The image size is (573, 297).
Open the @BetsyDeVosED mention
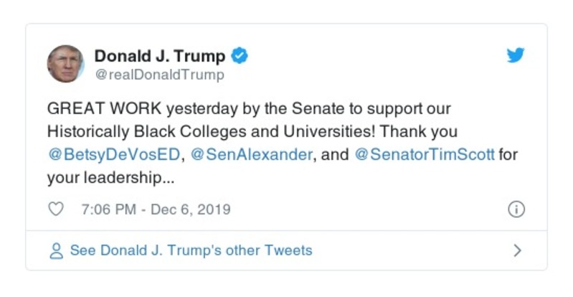pos(115,154)
